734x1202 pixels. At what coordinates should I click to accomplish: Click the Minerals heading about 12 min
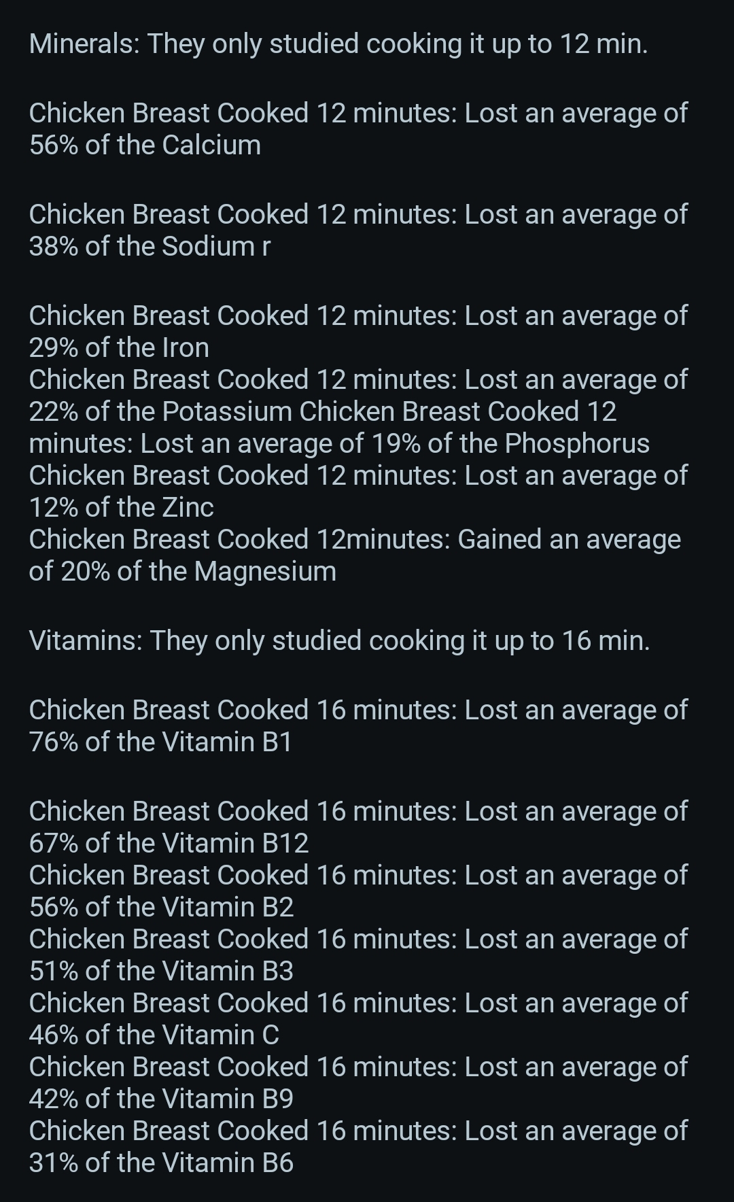tap(338, 44)
